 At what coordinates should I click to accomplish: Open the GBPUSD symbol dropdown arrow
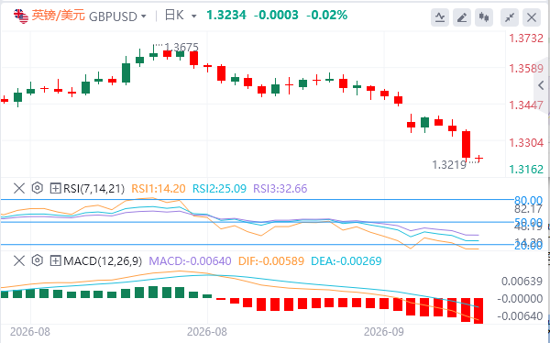(143, 17)
